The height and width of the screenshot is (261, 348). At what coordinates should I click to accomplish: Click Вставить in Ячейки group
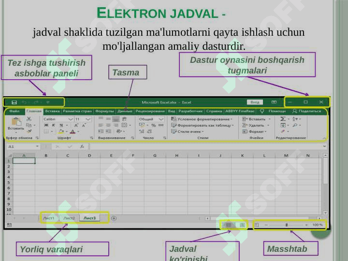pos(256,119)
